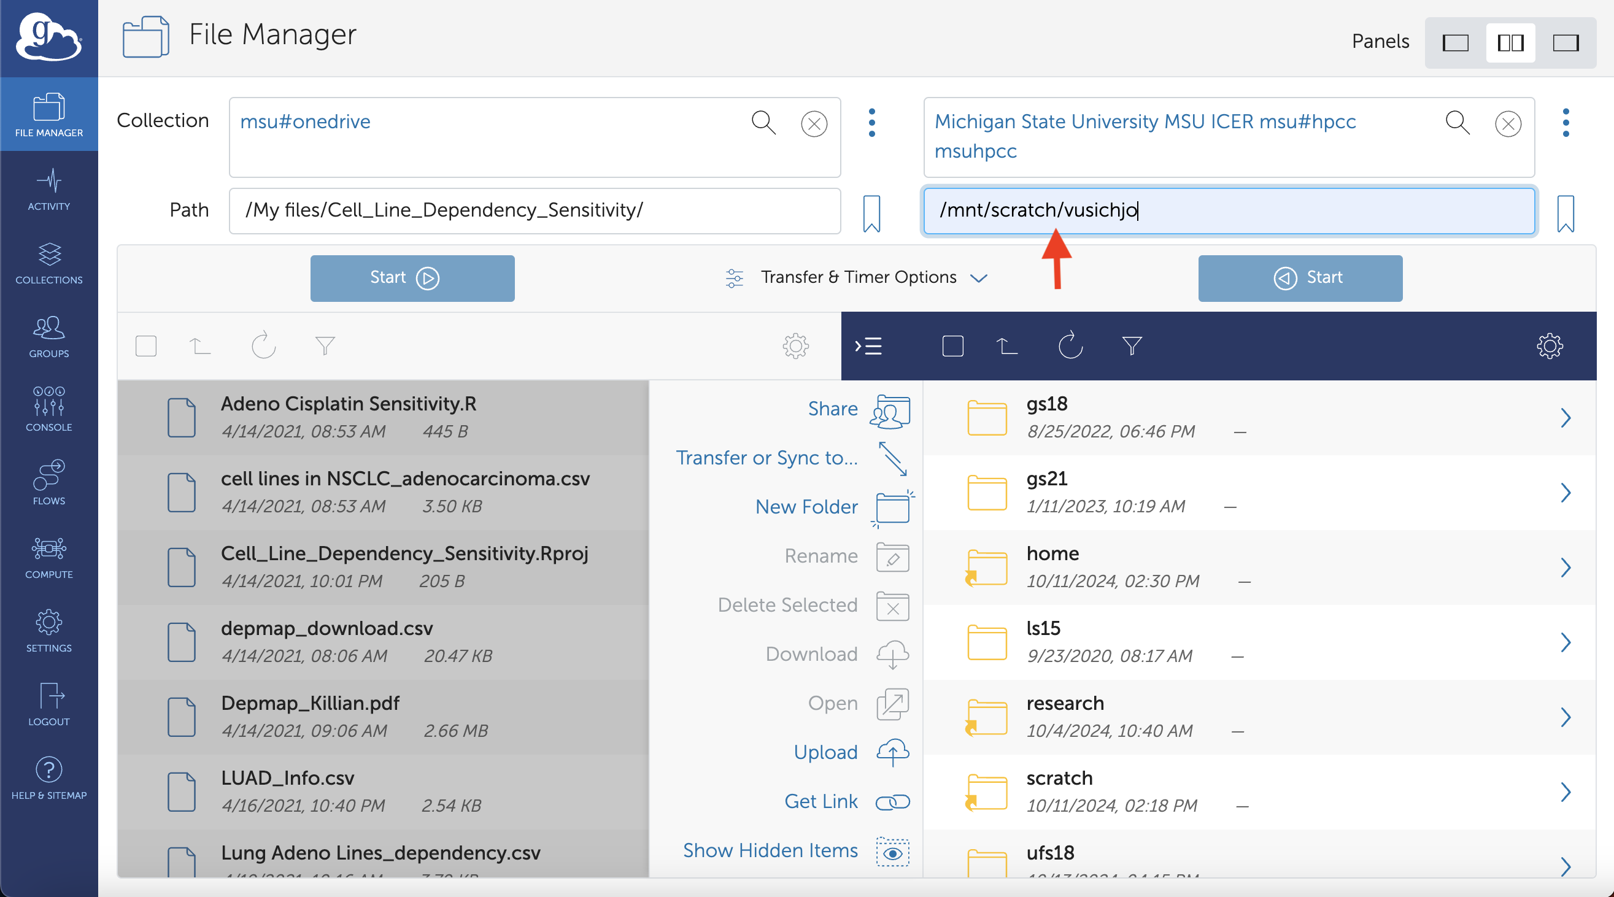
Task: Collapse the right panel actions menu
Action: (868, 346)
